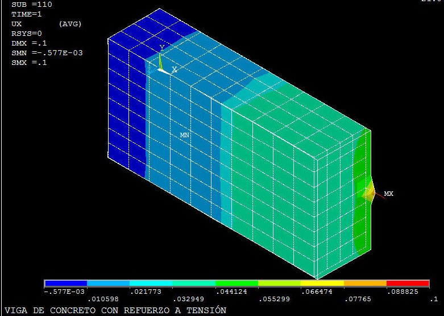444x316 pixels.
Task: Click the dark blue legend swatch
Action: click(65, 283)
